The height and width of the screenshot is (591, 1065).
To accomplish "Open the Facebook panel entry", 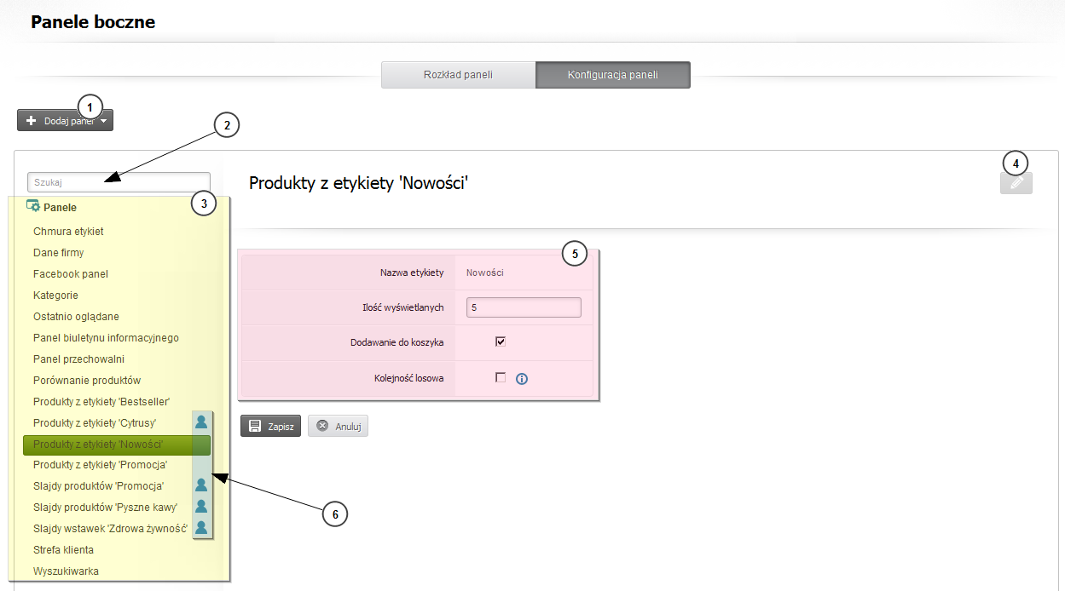I will pyautogui.click(x=71, y=274).
